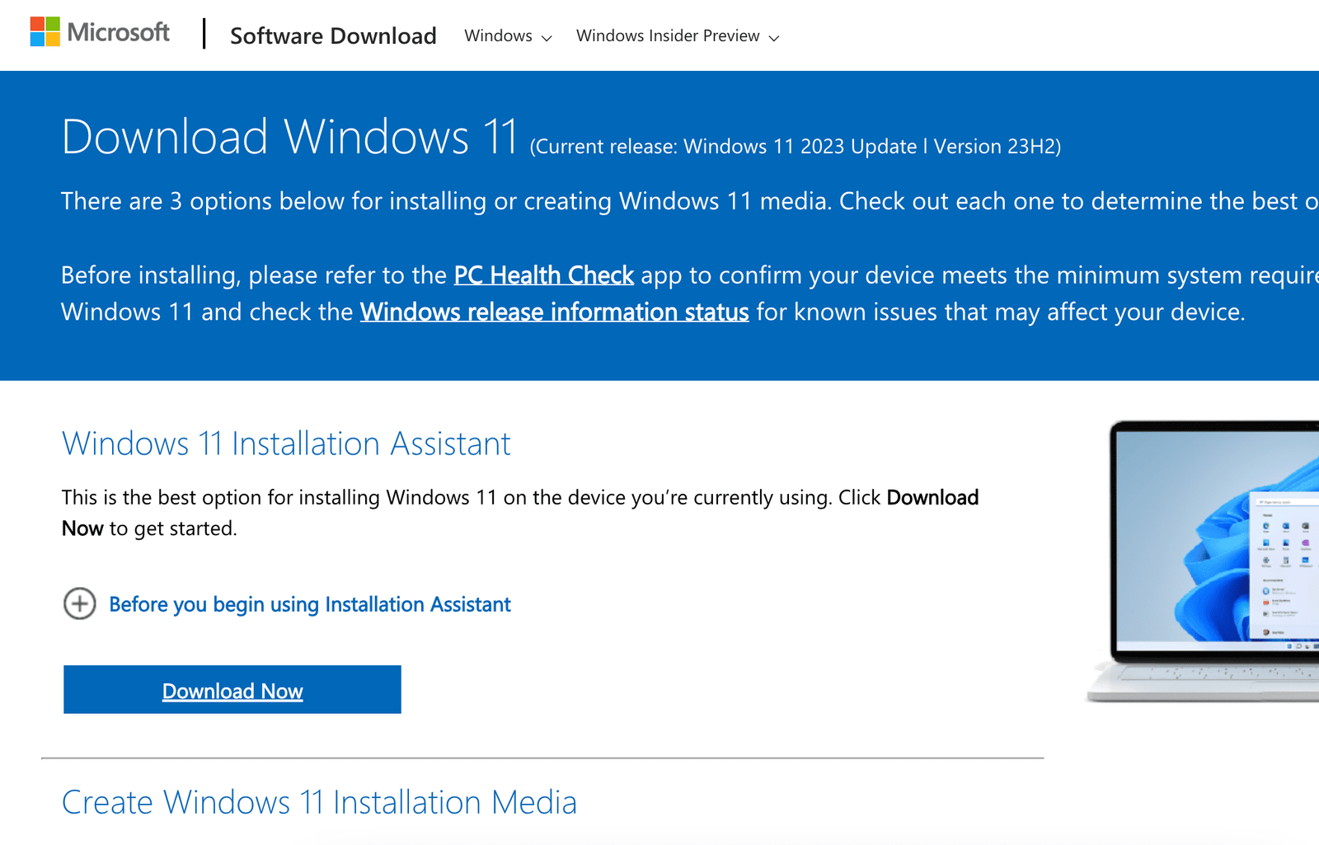Open the PC Health Check link
The height and width of the screenshot is (845, 1319).
coord(544,275)
